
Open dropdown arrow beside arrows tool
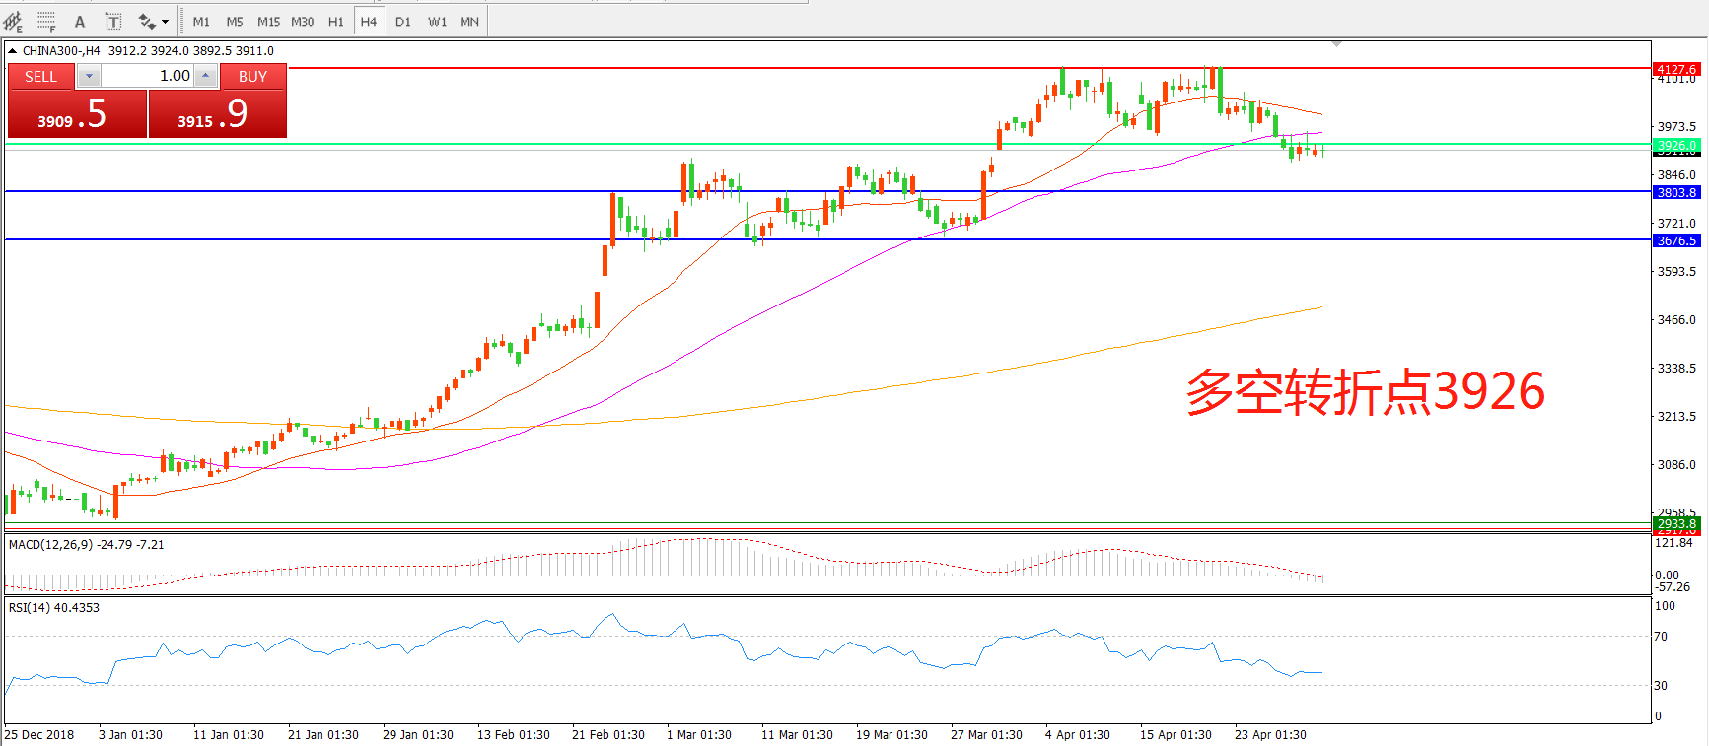[165, 22]
